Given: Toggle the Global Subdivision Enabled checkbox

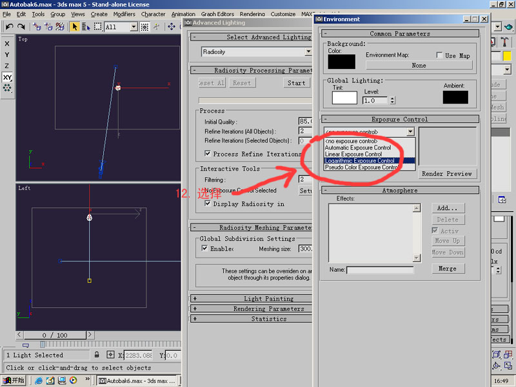Looking at the screenshot, I should click(204, 248).
